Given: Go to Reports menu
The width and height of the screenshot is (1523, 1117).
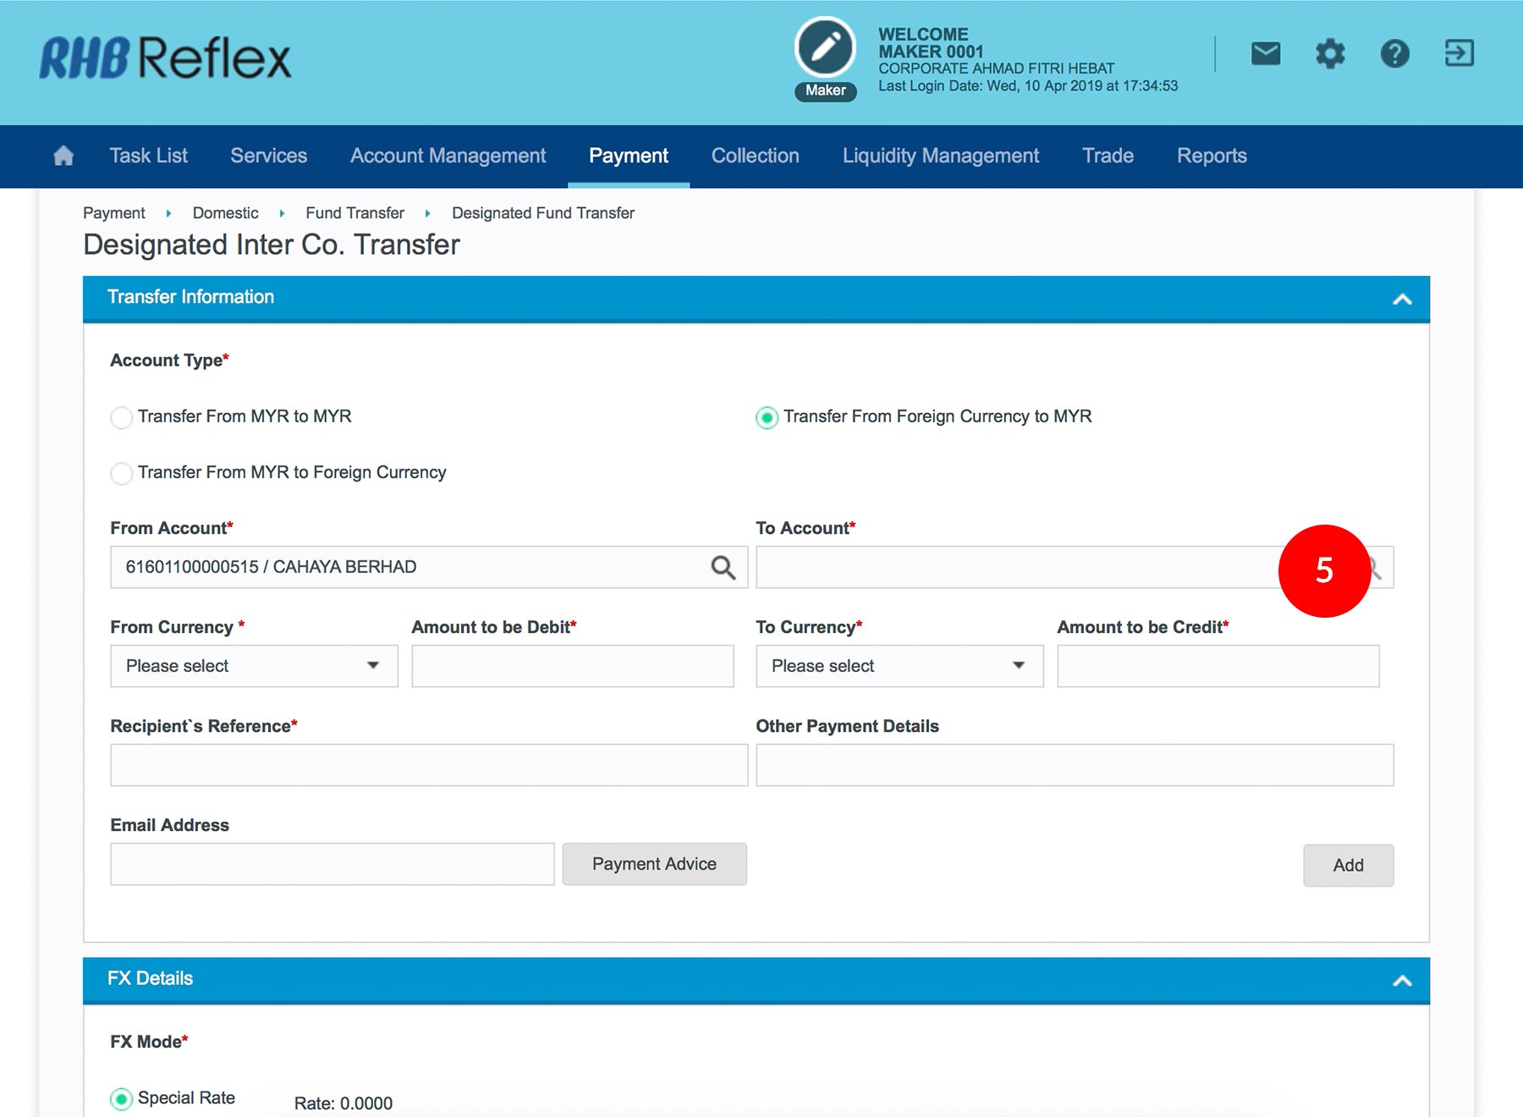Looking at the screenshot, I should (x=1211, y=156).
